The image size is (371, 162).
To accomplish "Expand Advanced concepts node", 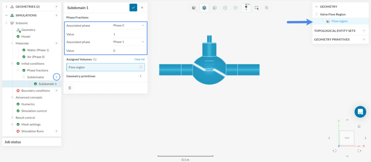I will pos(12,97).
